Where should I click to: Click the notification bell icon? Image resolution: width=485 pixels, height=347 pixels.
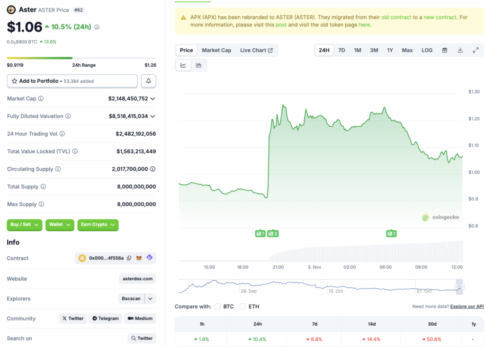coord(148,81)
